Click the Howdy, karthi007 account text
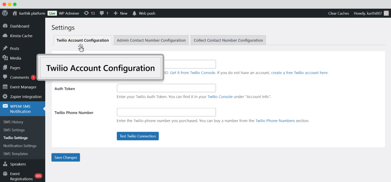 pos(368,13)
